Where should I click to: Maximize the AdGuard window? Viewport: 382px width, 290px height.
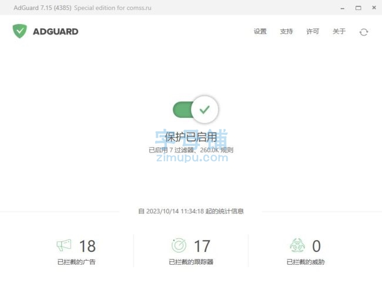pyautogui.click(x=358, y=8)
